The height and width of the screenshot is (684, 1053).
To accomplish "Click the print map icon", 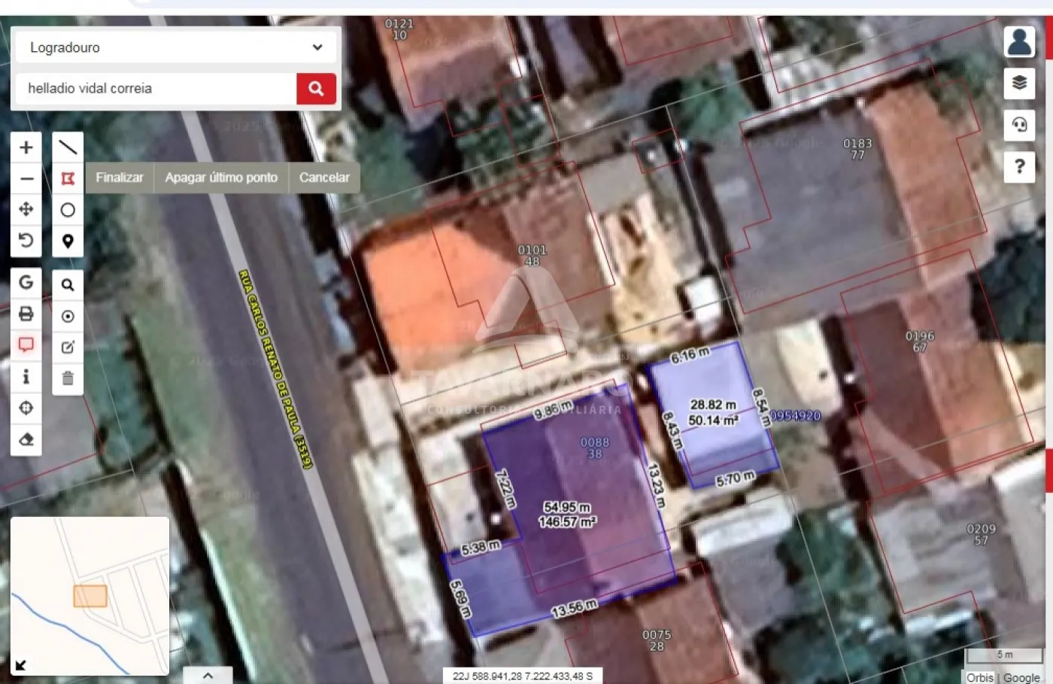I will [26, 314].
